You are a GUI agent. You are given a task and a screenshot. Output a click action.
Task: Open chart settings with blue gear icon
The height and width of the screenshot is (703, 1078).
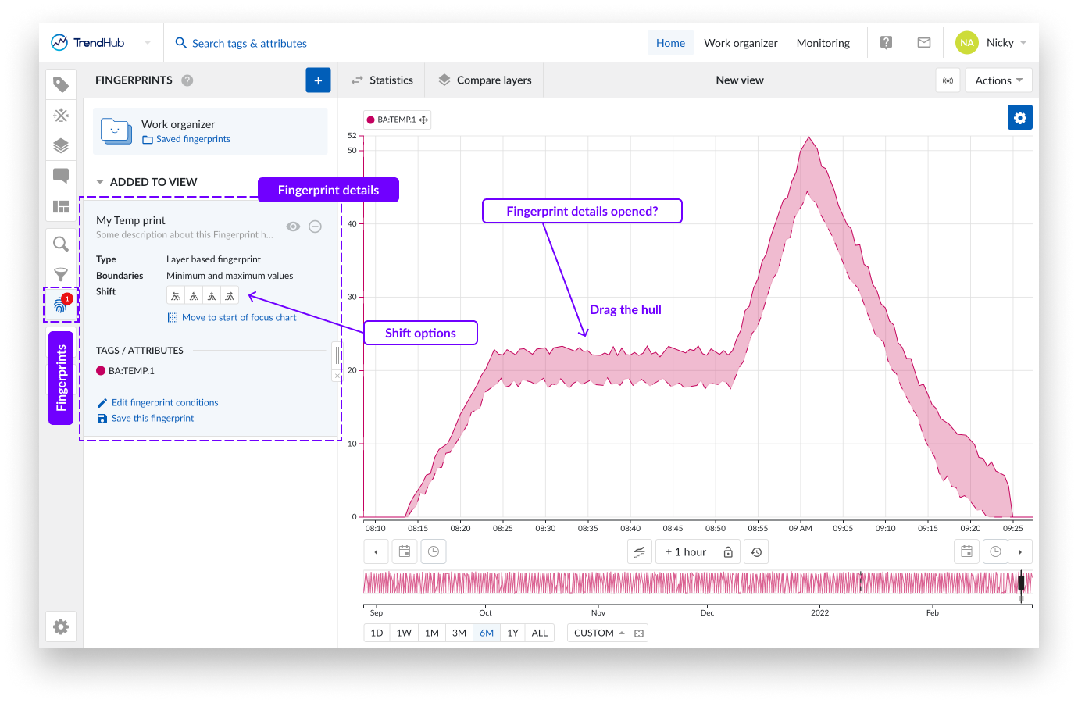(x=1019, y=118)
